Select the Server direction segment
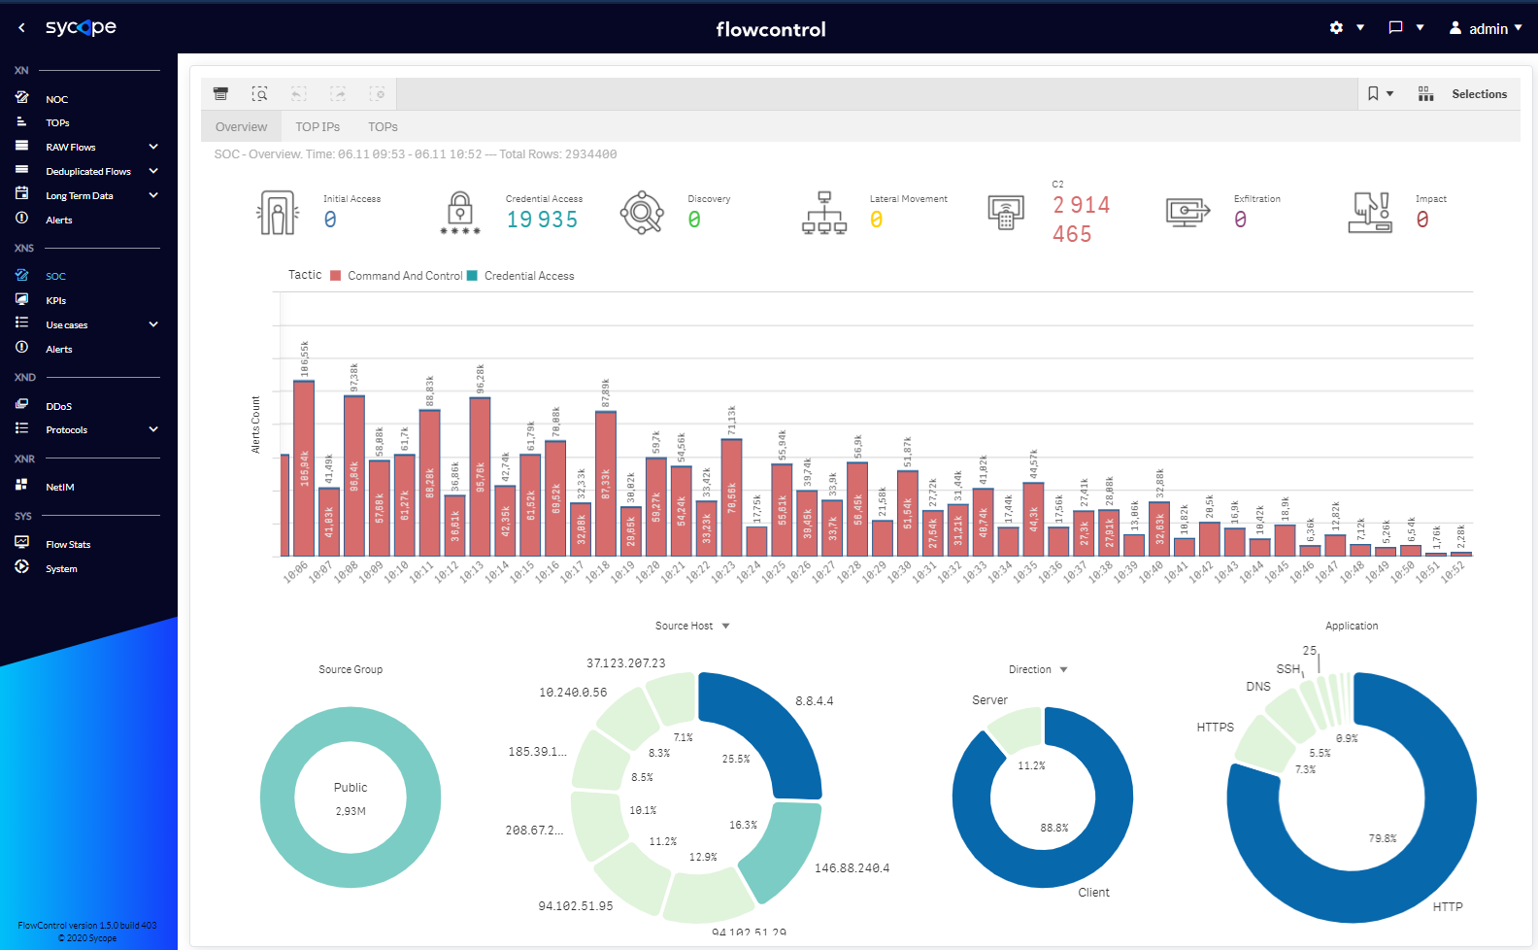This screenshot has width=1538, height=950. pos(1018,729)
